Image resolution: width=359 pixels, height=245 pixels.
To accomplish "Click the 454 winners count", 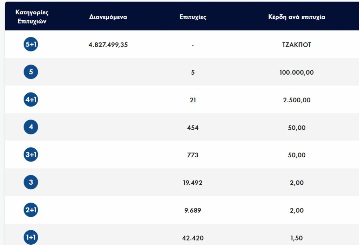I will tap(193, 128).
